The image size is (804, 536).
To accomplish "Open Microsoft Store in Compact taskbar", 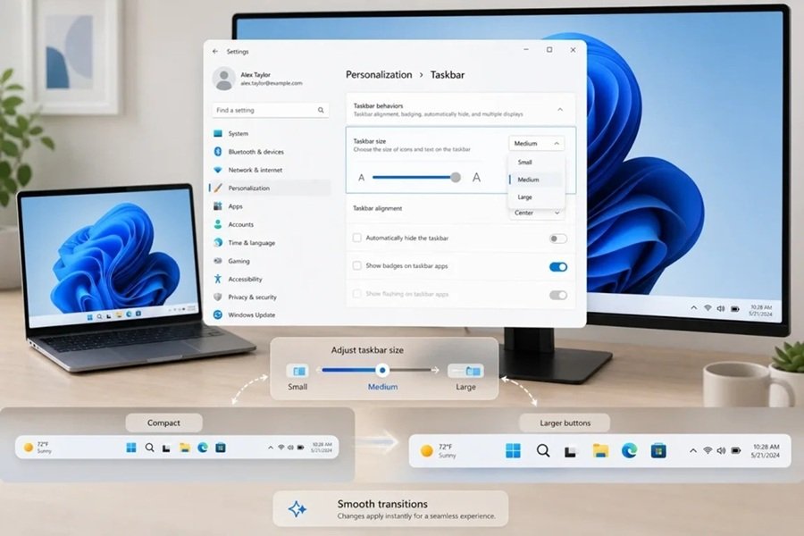I will pos(221,448).
